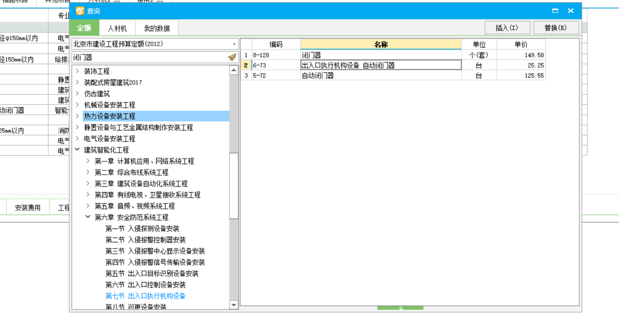Collapse 第六章 安全防范系统工程
Viewport: 619px width, 330px height.
(88, 217)
